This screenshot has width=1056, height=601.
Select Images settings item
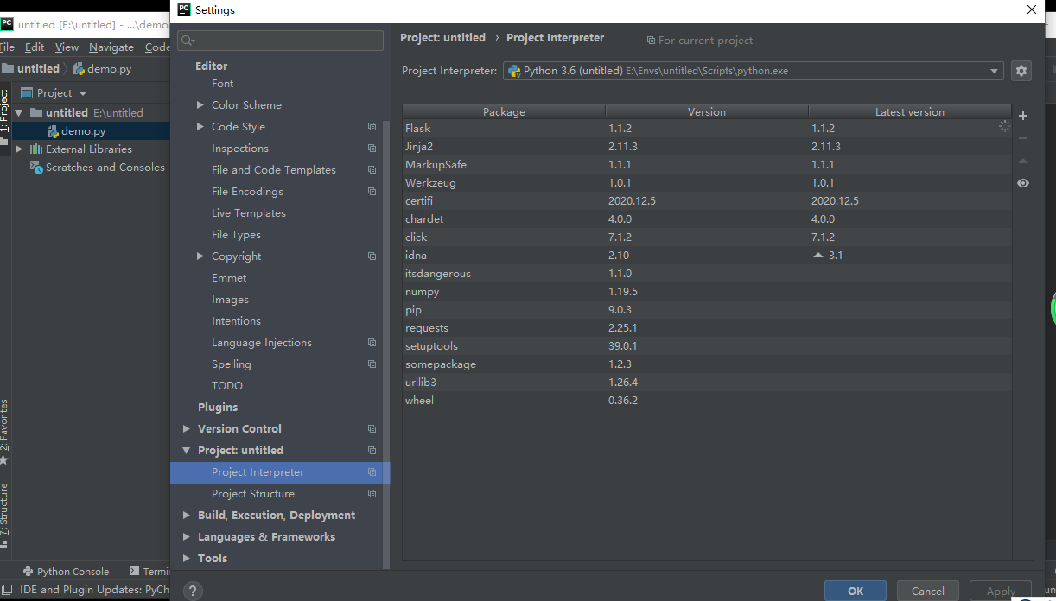(x=230, y=300)
